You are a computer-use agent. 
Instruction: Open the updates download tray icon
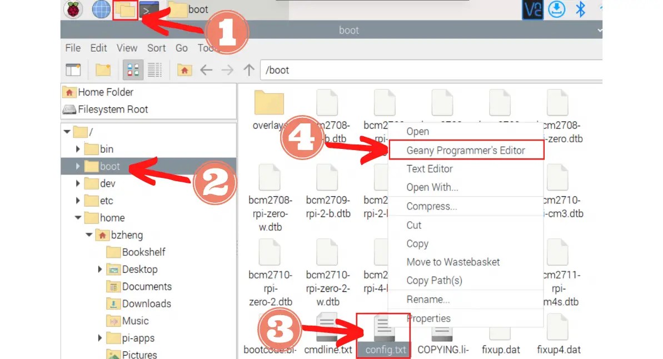(x=556, y=9)
